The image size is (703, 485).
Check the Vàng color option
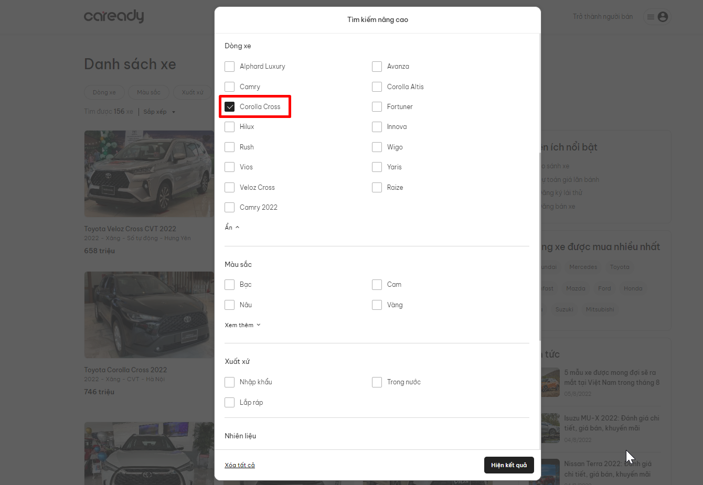377,305
